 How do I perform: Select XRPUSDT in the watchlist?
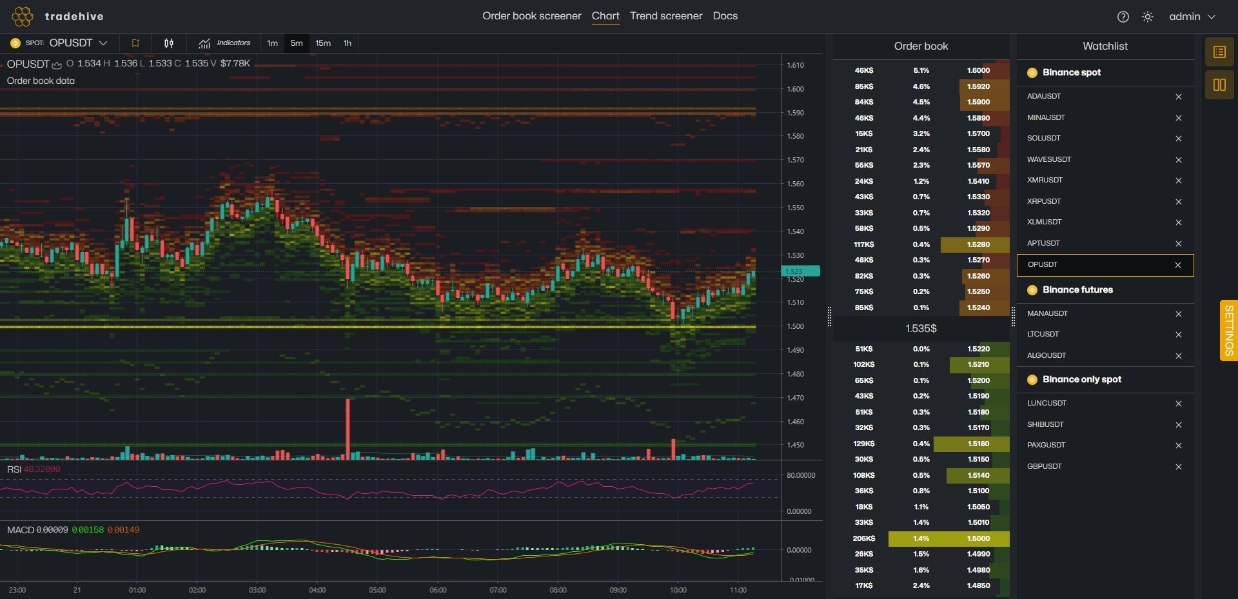pyautogui.click(x=1044, y=201)
